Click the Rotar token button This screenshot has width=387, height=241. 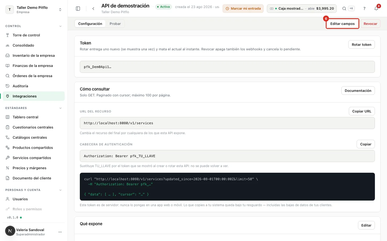pos(361,44)
